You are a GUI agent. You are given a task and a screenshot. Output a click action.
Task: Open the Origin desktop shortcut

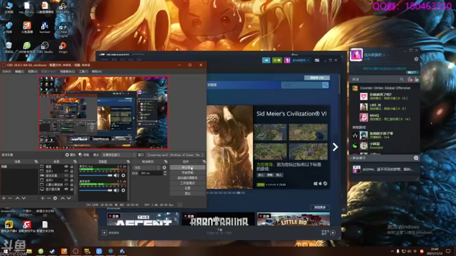[63, 48]
